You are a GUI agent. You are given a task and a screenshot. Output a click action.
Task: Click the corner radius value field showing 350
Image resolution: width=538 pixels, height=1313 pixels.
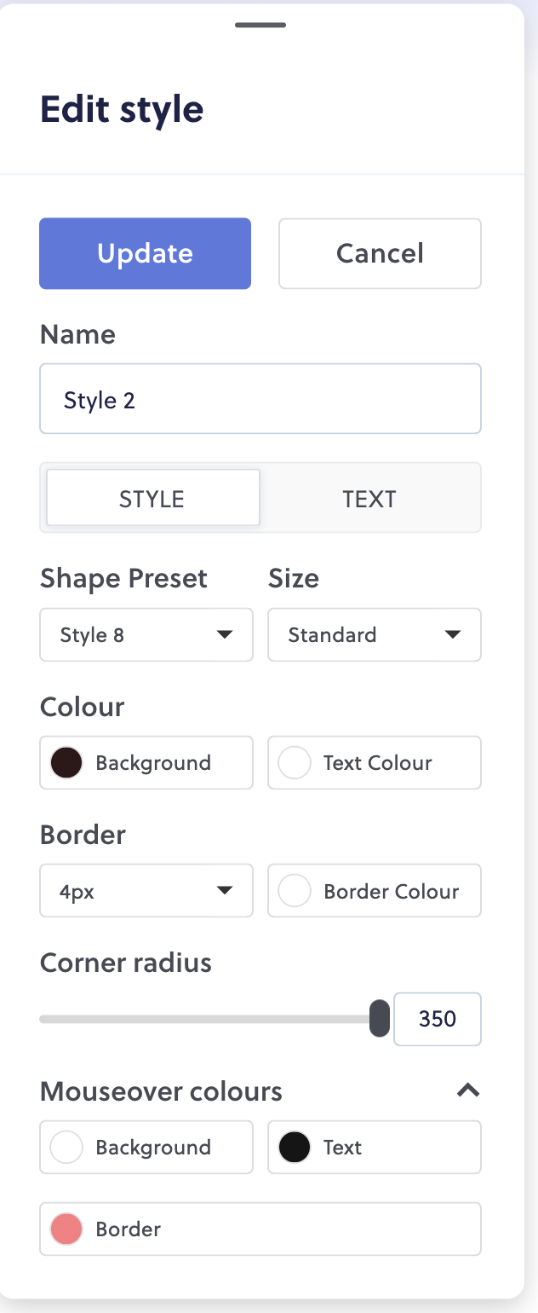click(437, 1018)
